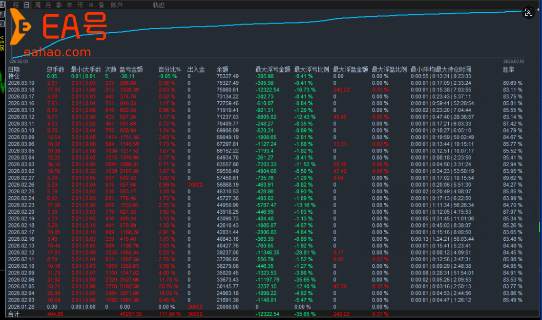This screenshot has height=320, width=542.
Task: Select the 币 currency view icon
Action: [80, 5]
